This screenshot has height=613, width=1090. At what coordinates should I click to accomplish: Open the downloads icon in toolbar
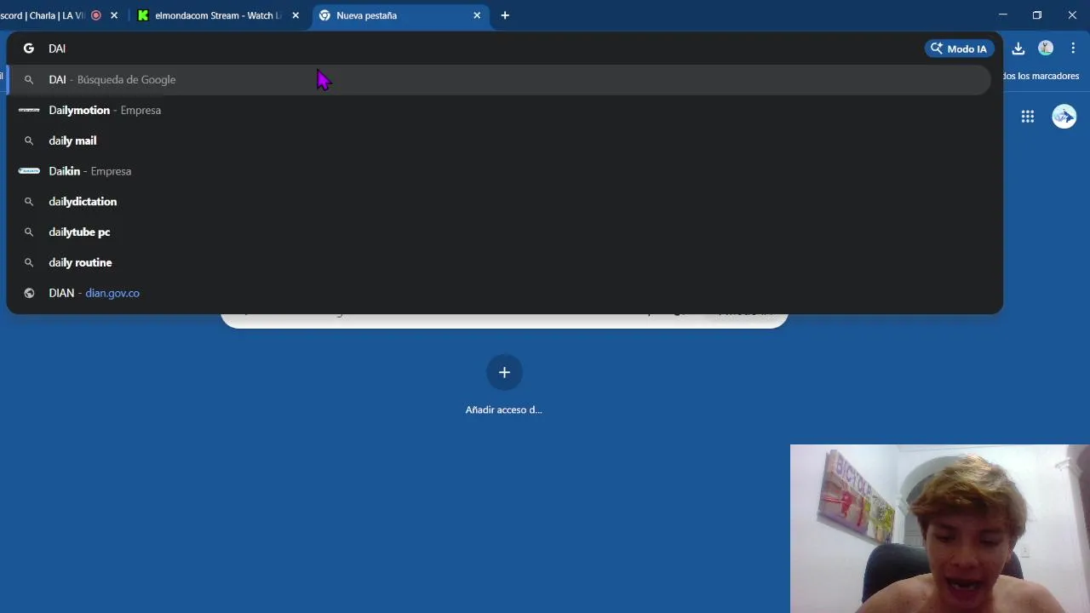tap(1018, 49)
